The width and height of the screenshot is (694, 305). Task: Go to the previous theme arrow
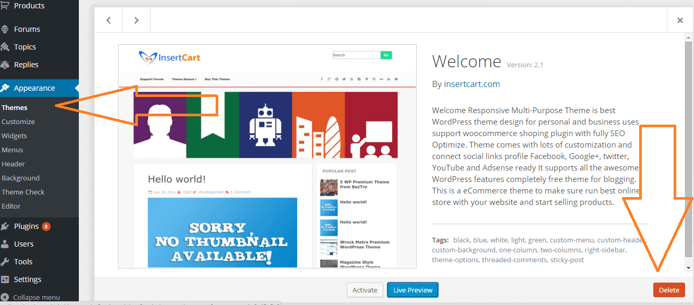click(109, 20)
